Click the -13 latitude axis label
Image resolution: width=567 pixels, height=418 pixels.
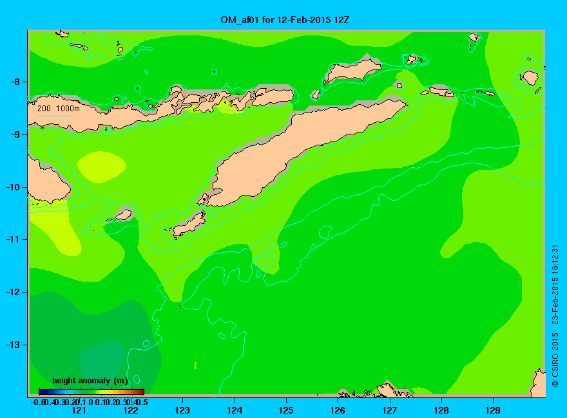[x=13, y=345]
